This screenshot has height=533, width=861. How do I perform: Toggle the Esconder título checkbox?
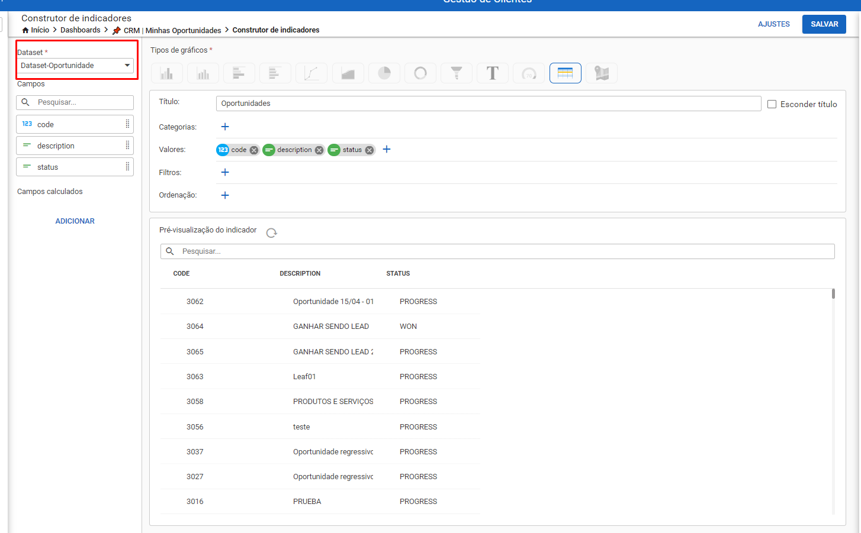[x=772, y=104]
